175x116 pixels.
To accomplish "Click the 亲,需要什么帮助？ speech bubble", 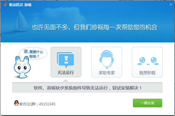I will tap(33, 54).
